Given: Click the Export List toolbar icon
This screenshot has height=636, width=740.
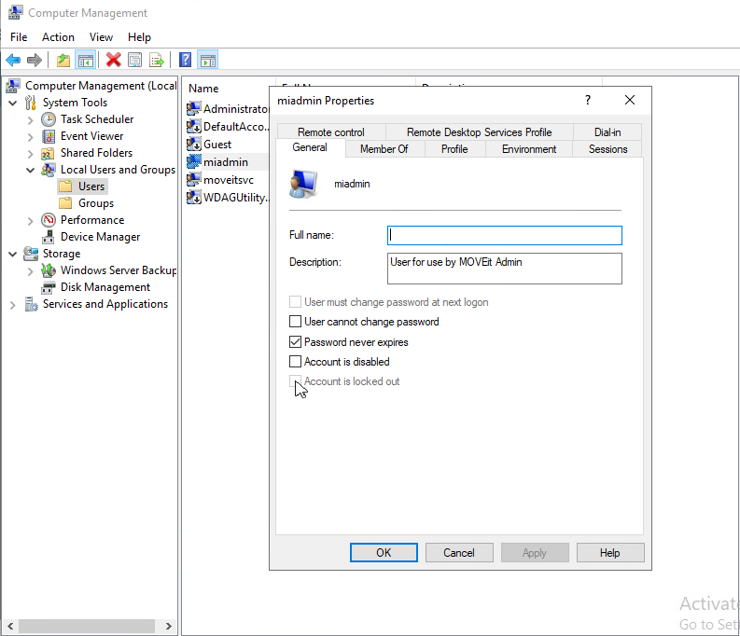Looking at the screenshot, I should point(157,60).
